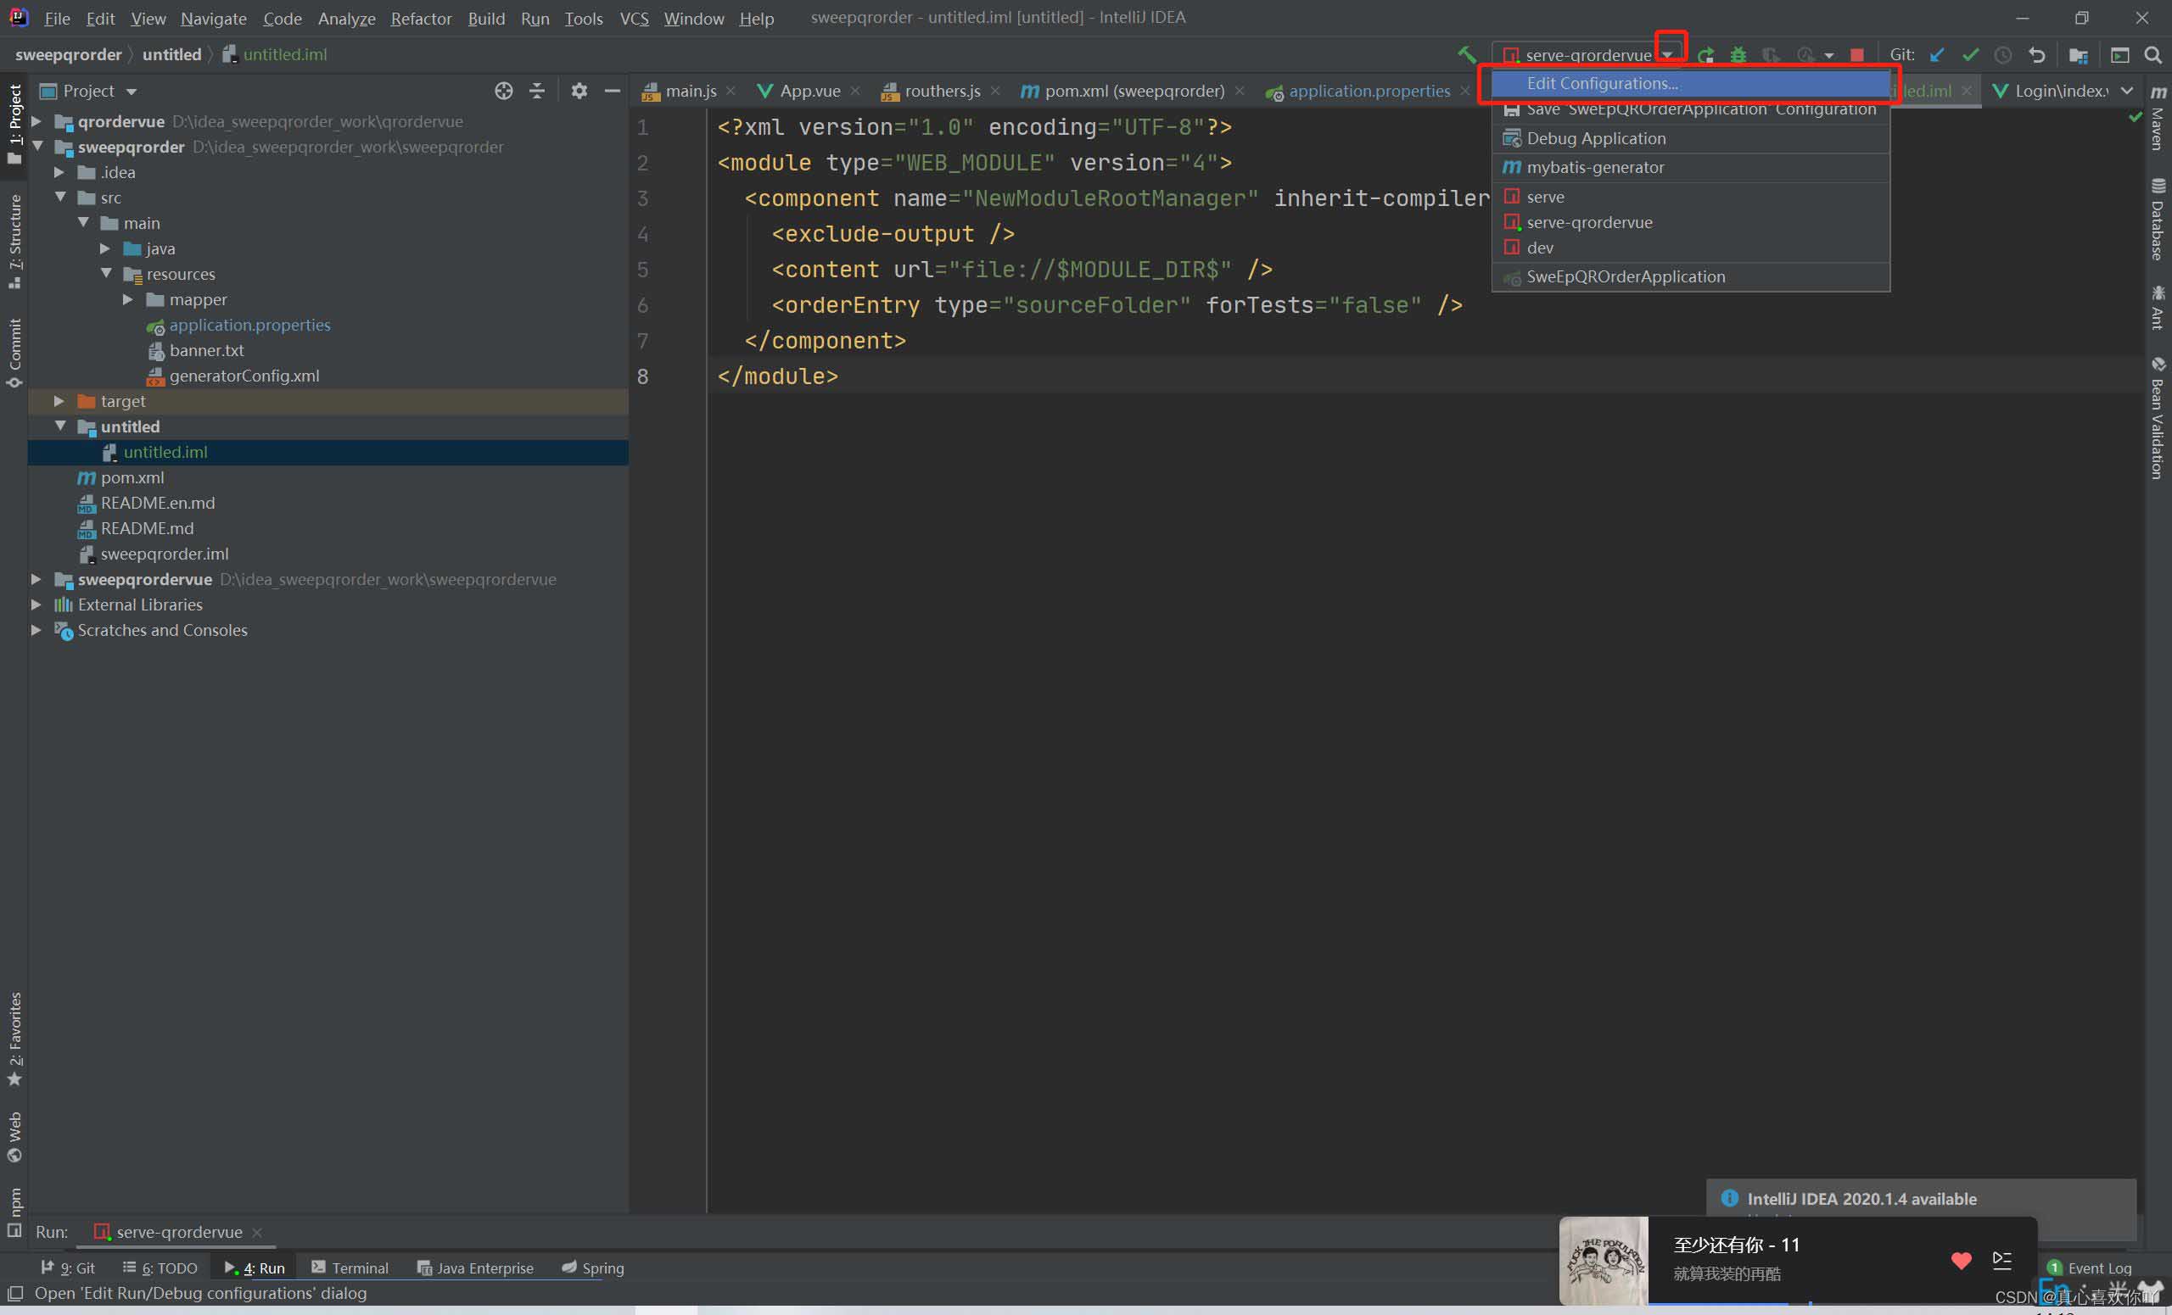This screenshot has width=2172, height=1315.
Task: Open the run configuration dropdown serve-qrordervue
Action: (1587, 54)
